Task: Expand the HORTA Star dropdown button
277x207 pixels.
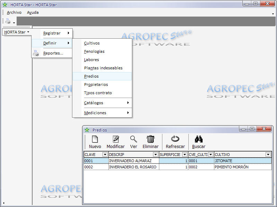Action: click(x=17, y=32)
